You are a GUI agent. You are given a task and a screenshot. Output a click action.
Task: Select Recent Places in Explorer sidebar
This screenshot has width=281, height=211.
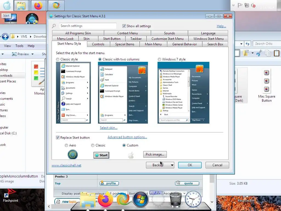pyautogui.click(x=8, y=81)
